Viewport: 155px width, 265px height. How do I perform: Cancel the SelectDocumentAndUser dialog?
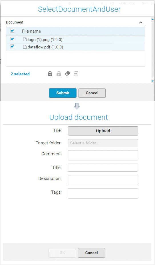click(92, 93)
